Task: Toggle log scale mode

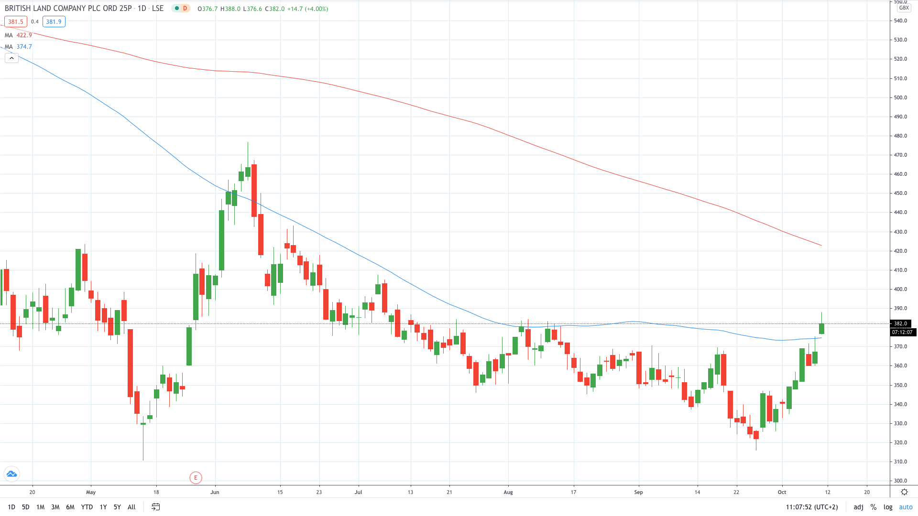Action: [888, 507]
